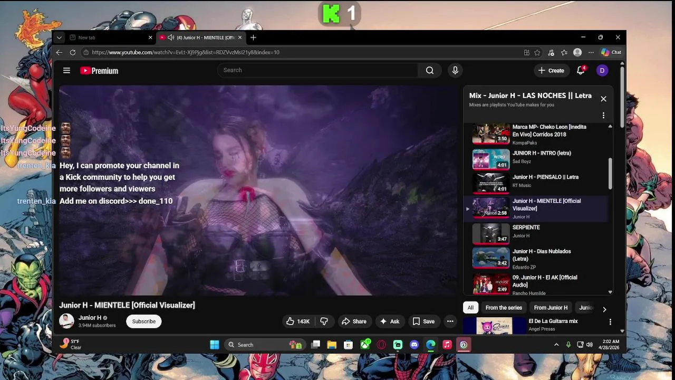
Task: Open Edge profile icon
Action: (x=577, y=52)
